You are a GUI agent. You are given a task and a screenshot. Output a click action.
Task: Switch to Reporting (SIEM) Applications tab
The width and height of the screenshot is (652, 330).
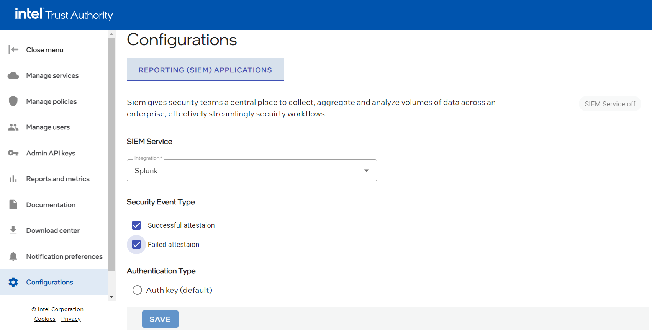click(205, 70)
